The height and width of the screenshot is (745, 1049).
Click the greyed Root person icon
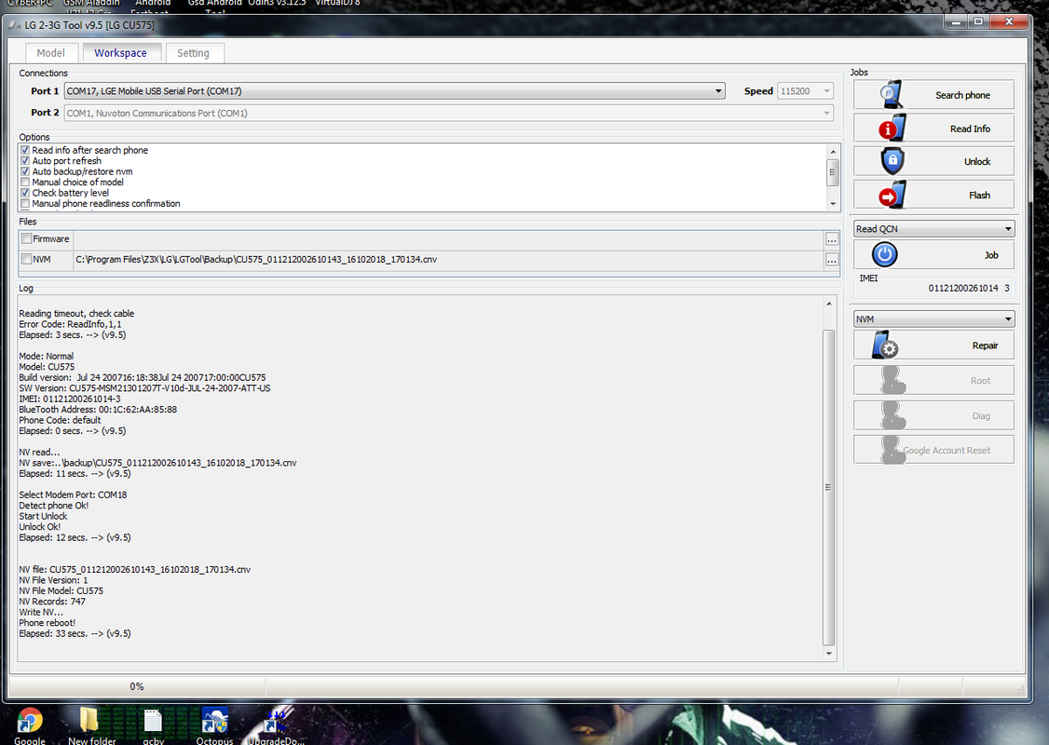(x=893, y=380)
